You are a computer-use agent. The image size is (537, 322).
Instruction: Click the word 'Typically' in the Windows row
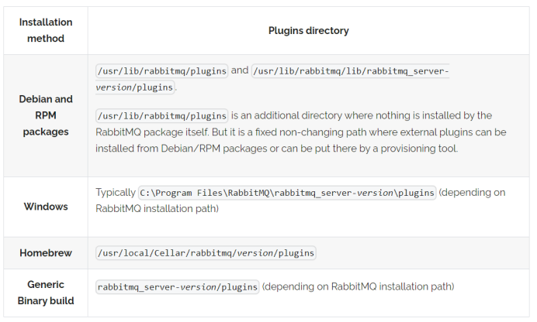[x=116, y=193]
